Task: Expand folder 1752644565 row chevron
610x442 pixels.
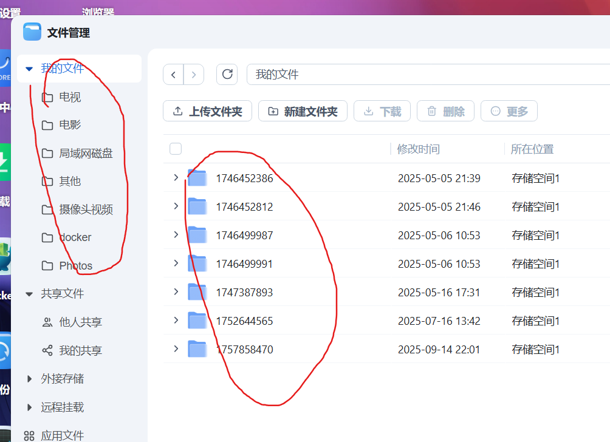Action: [x=176, y=321]
